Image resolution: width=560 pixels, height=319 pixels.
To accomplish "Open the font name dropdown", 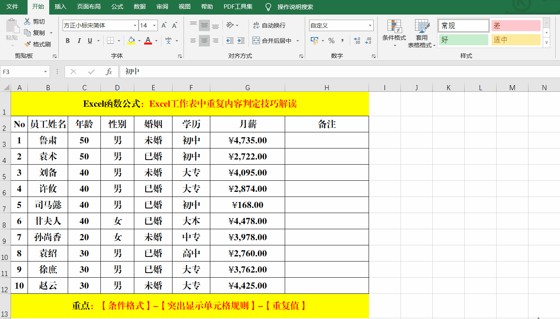I will pos(135,25).
